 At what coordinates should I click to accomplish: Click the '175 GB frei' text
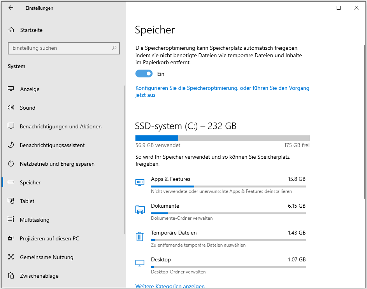coord(297,145)
